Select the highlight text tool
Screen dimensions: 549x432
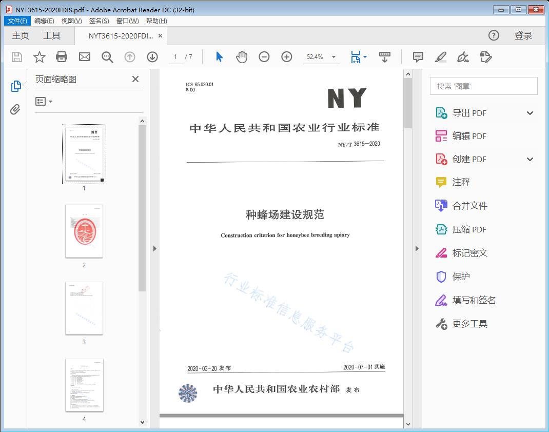[440, 57]
